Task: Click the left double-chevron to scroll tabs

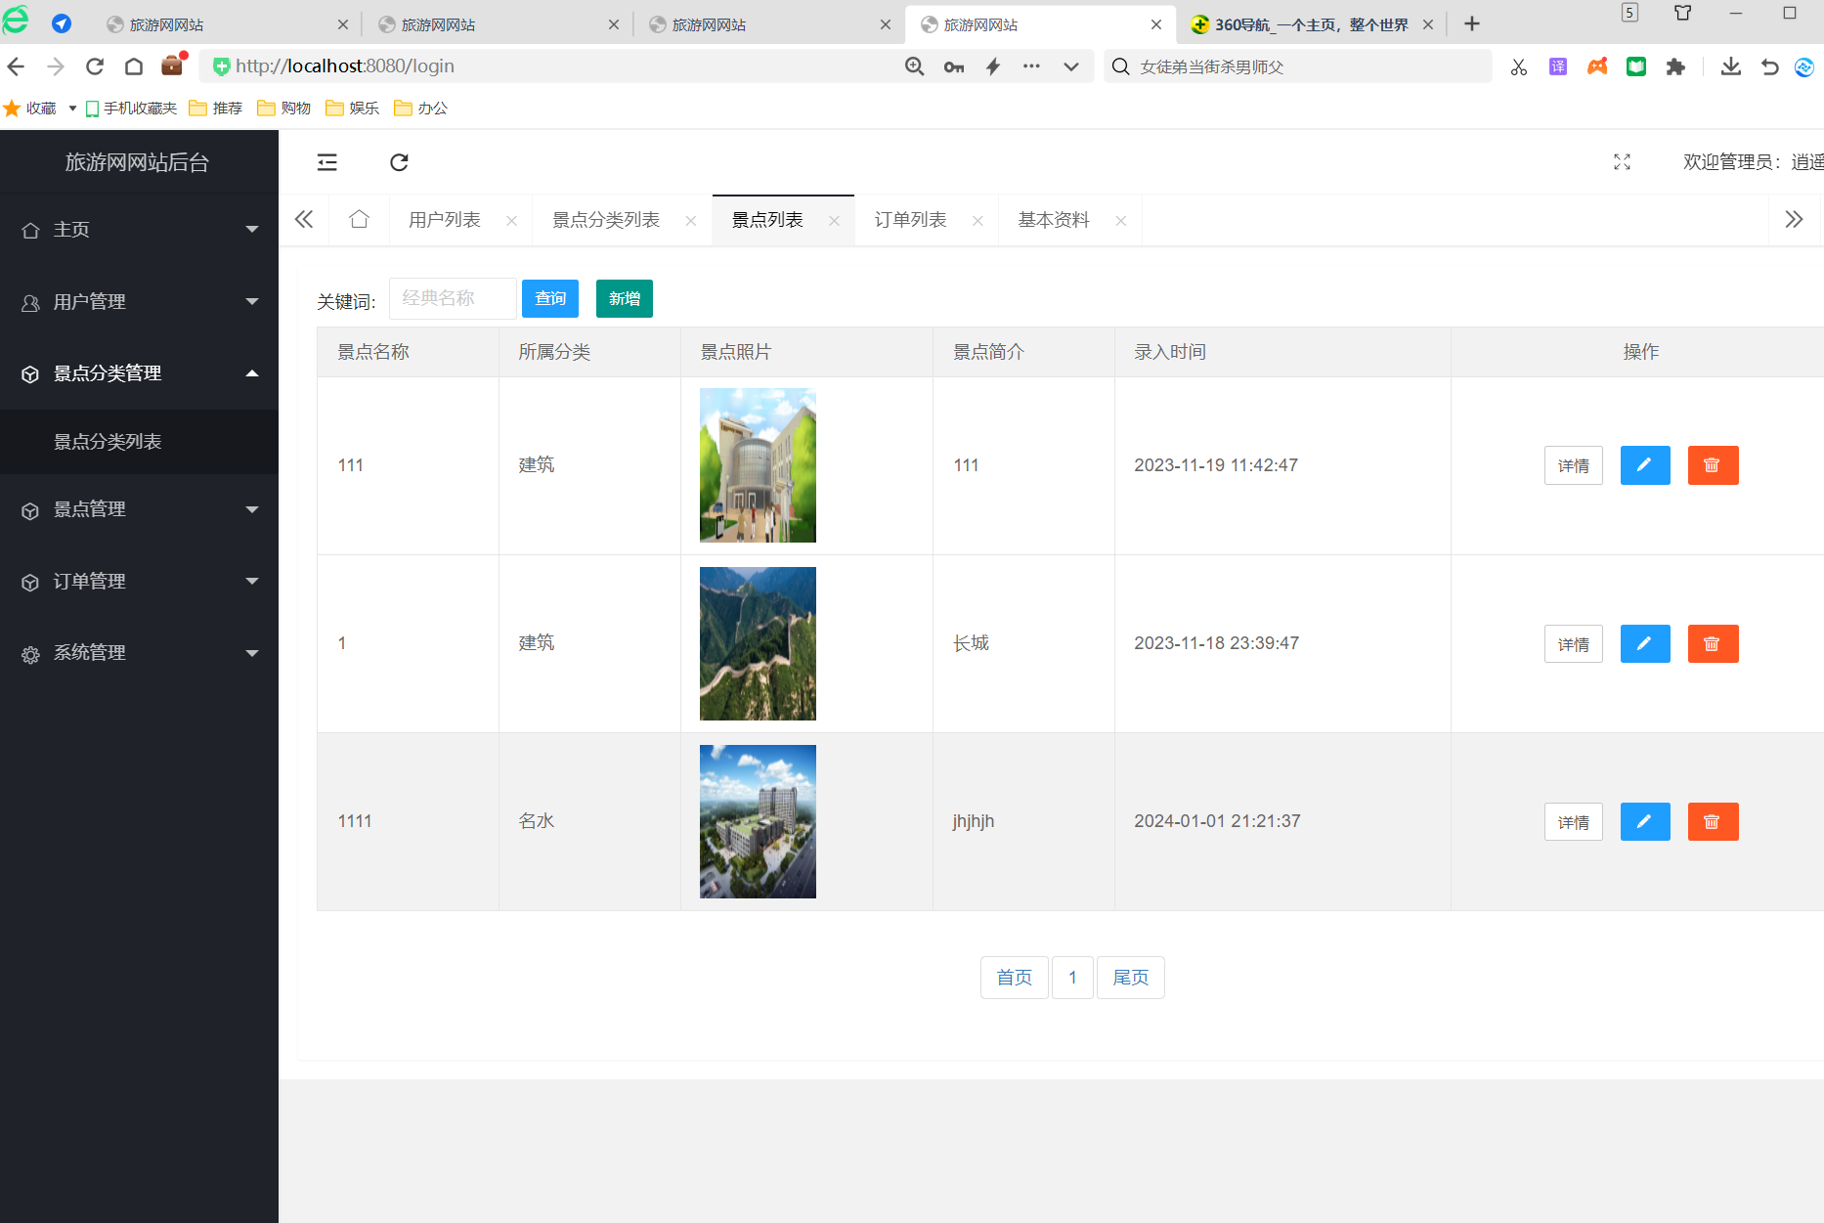Action: coord(303,219)
